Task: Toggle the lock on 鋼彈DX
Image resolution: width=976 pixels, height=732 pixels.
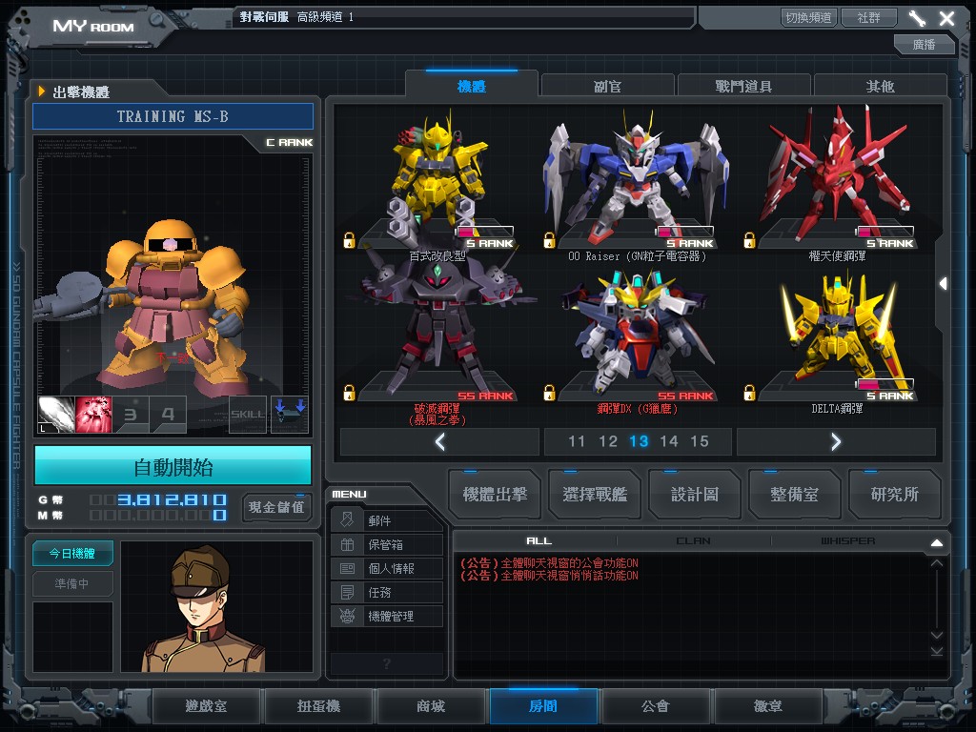Action: pos(549,393)
